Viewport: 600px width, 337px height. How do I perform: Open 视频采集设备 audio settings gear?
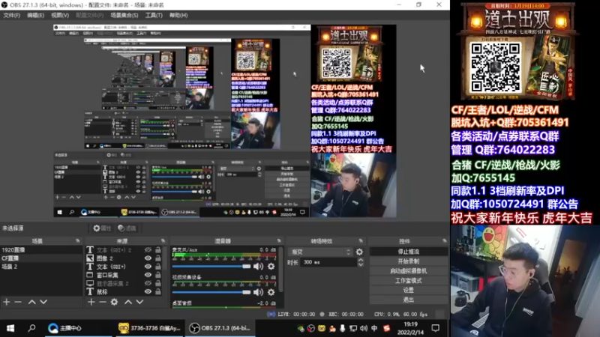pos(271,293)
